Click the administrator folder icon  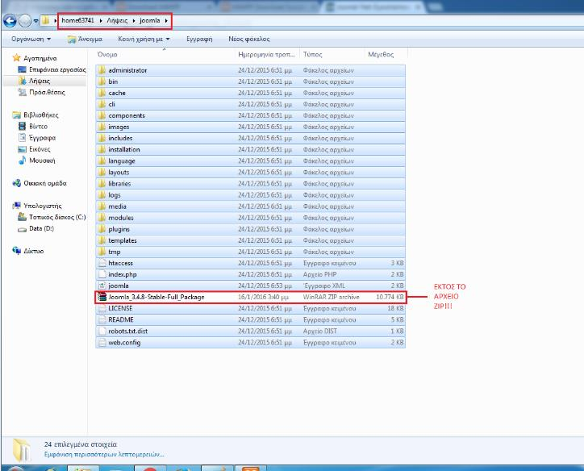click(x=102, y=70)
